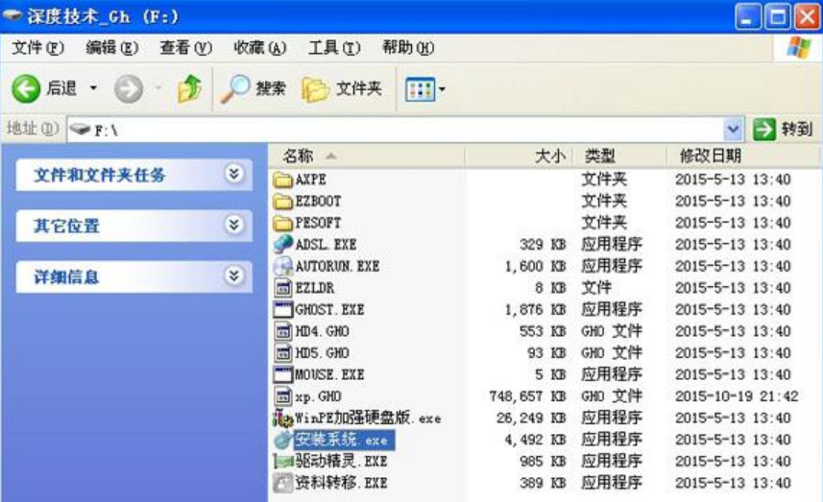823x502 pixels.
Task: Select the MOUSE.EXE application icon
Action: 283,374
